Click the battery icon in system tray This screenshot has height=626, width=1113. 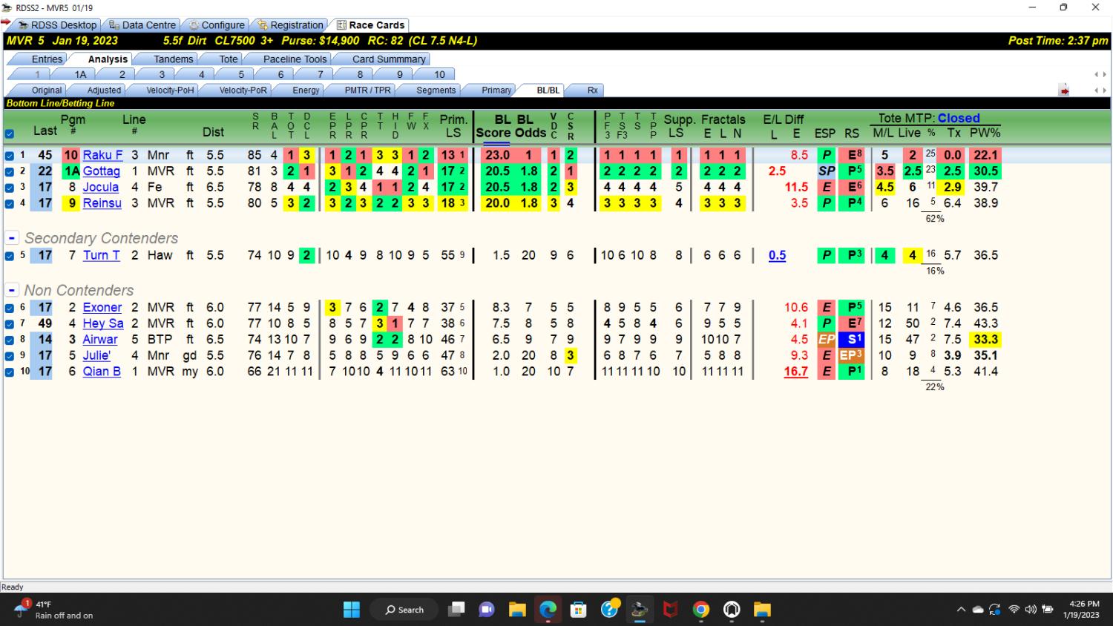pyautogui.click(x=1048, y=610)
